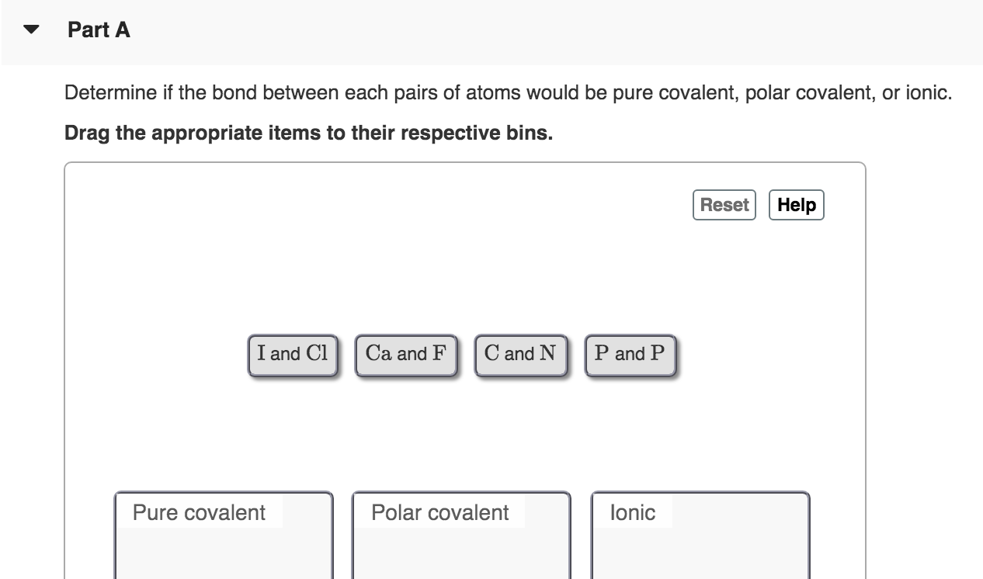Click the Part A header
The height and width of the screenshot is (579, 983).
point(99,29)
